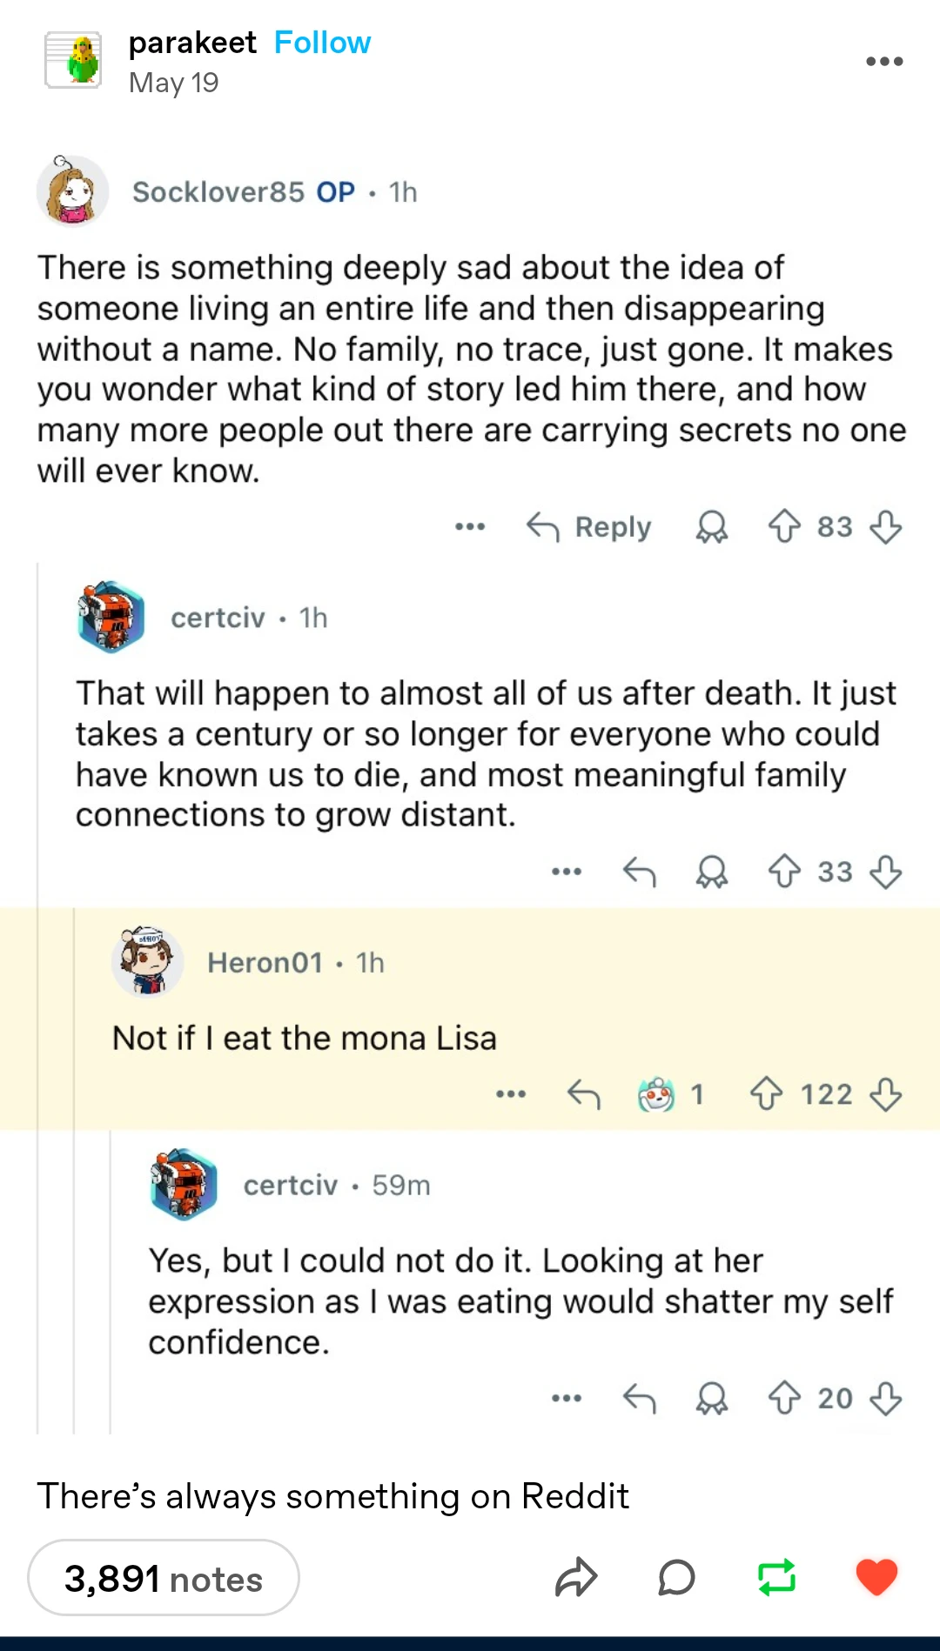Open the post's three-dot options menu
This screenshot has width=940, height=1651.
[x=884, y=62]
